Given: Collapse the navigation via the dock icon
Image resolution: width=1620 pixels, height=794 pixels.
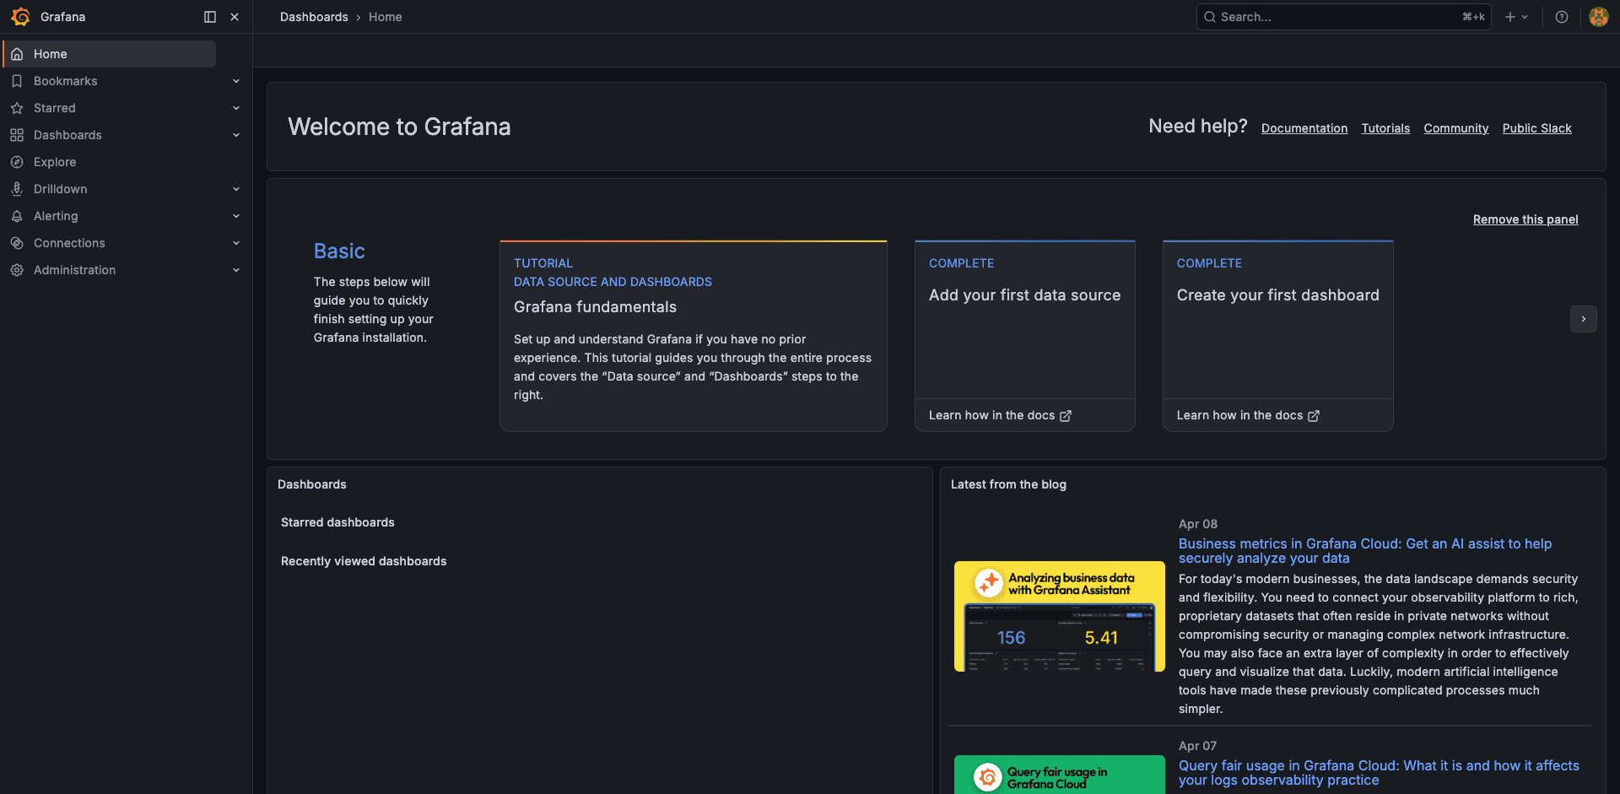Looking at the screenshot, I should (209, 17).
